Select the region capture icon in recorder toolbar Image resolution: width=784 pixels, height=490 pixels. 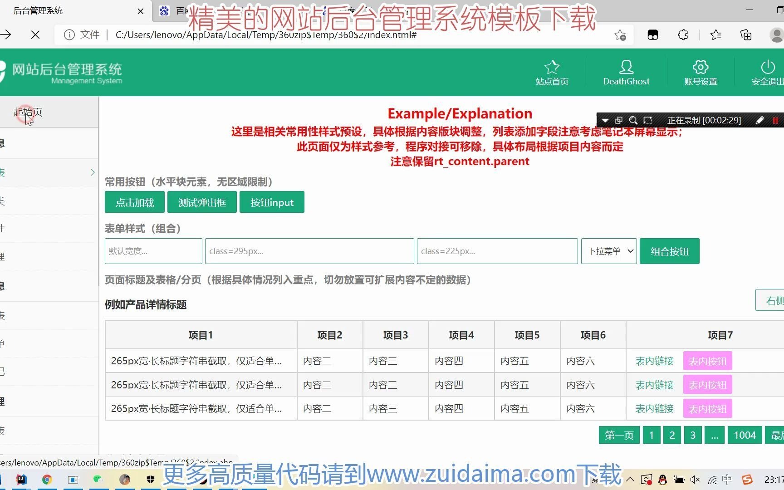[x=648, y=120]
